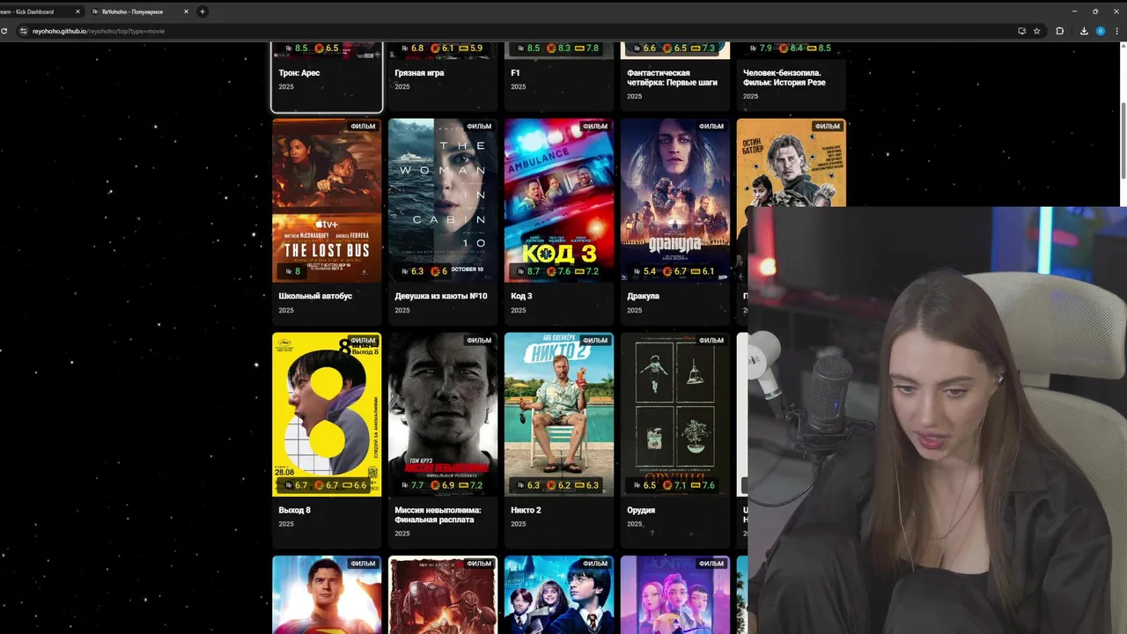Click the title Код 3
1127x634 pixels.
click(x=521, y=296)
